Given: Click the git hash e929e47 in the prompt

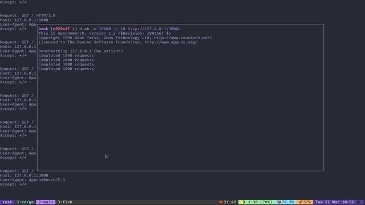Looking at the screenshot, I should (x=61, y=29).
